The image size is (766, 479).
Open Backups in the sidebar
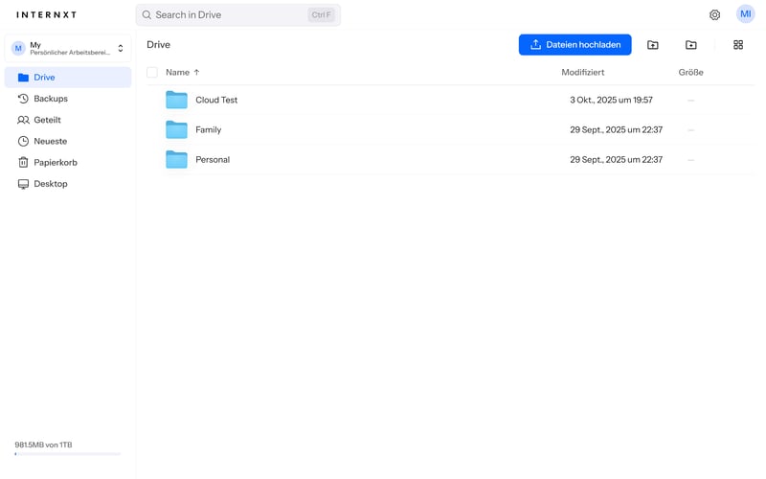[x=50, y=99]
